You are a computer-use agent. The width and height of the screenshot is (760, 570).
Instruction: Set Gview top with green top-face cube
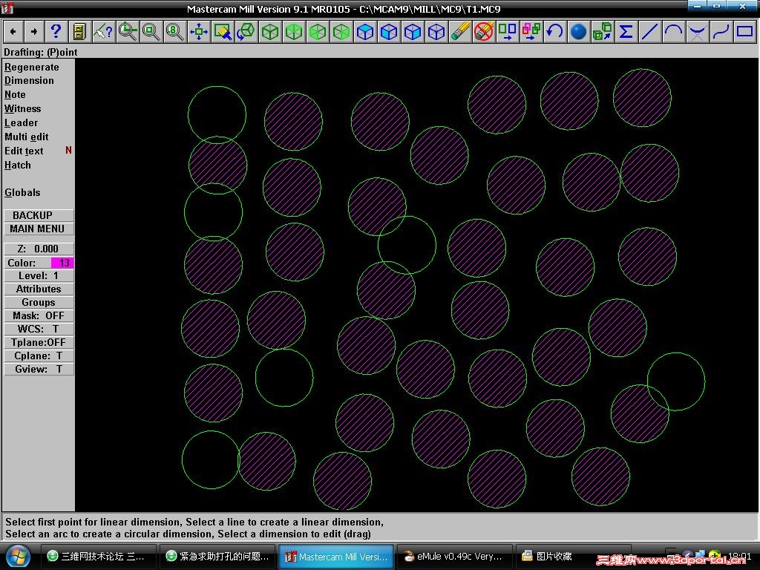[x=294, y=32]
